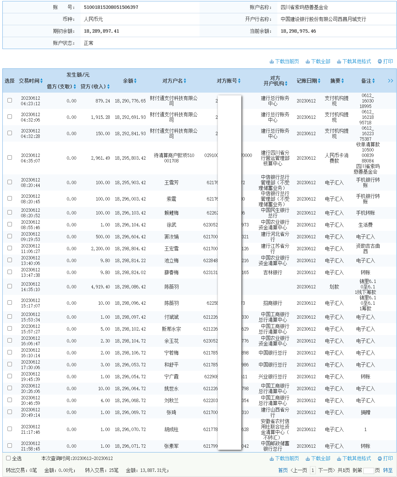Click 划款 summary cell
The width and height of the screenshot is (397, 477).
(334, 287)
